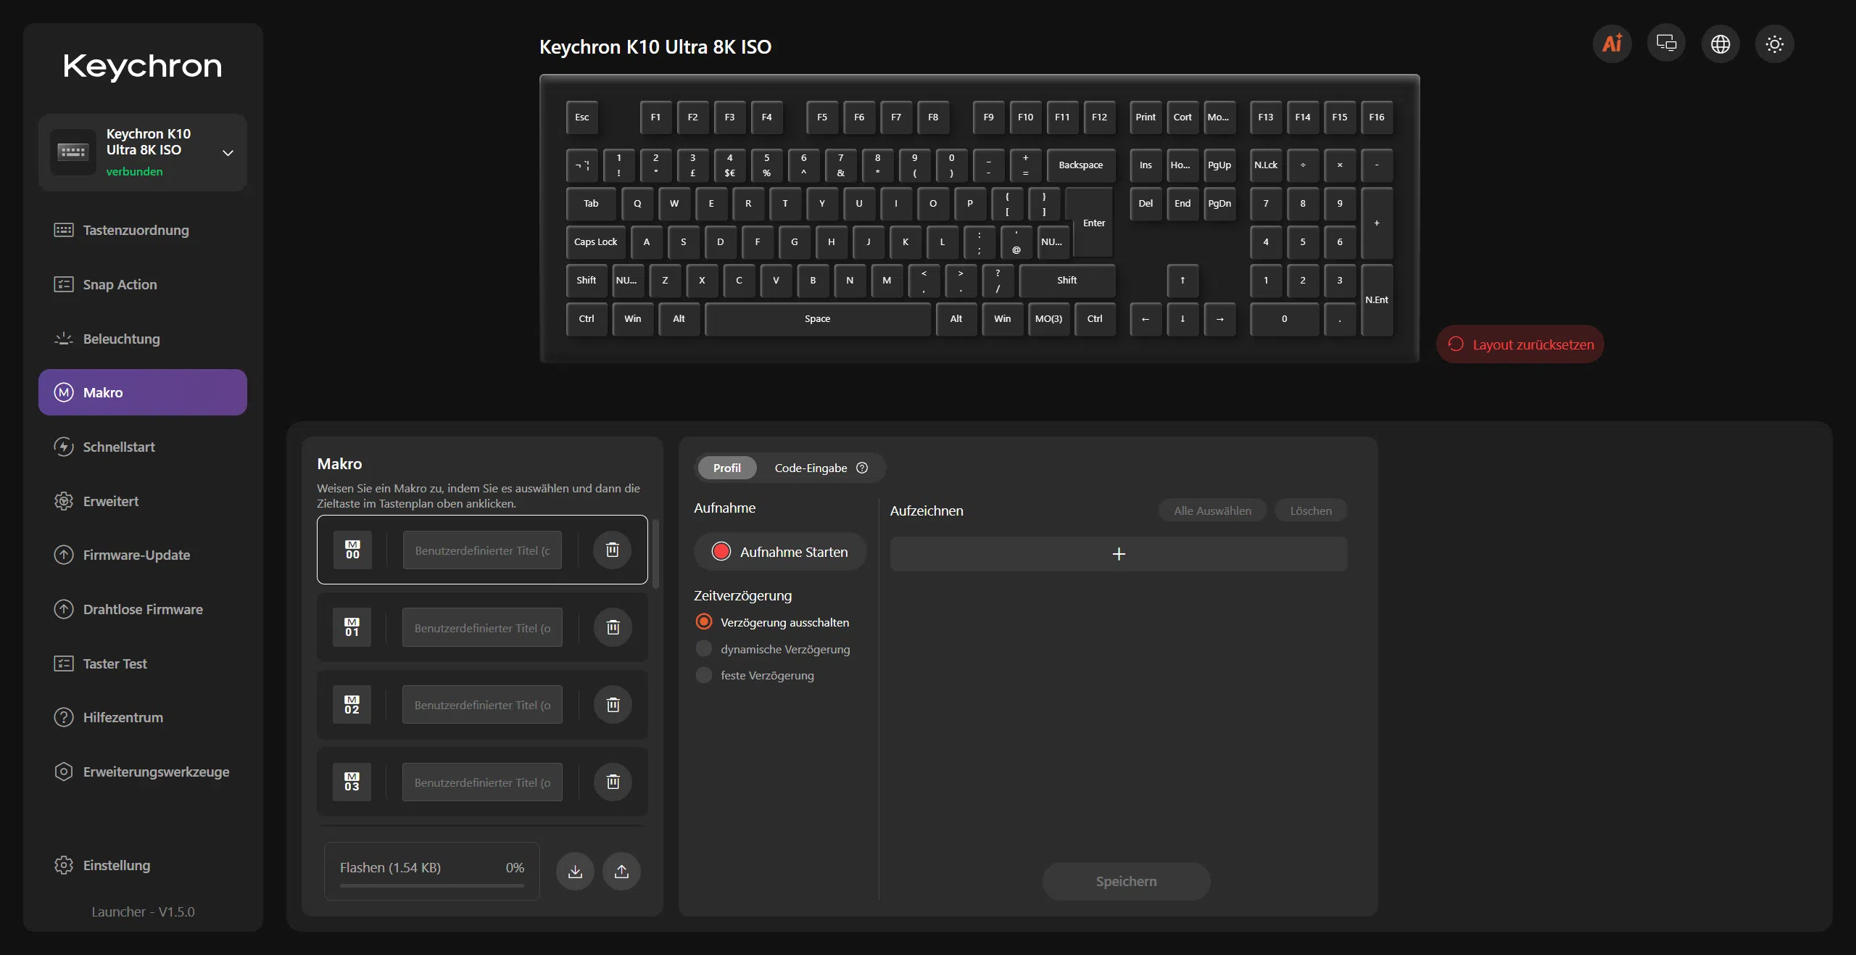Toggle light theme sun icon

click(1775, 44)
